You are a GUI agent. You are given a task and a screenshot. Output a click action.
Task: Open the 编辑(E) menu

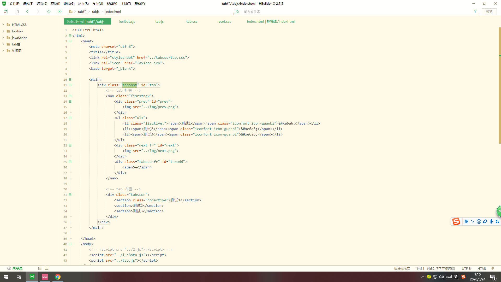28,3
